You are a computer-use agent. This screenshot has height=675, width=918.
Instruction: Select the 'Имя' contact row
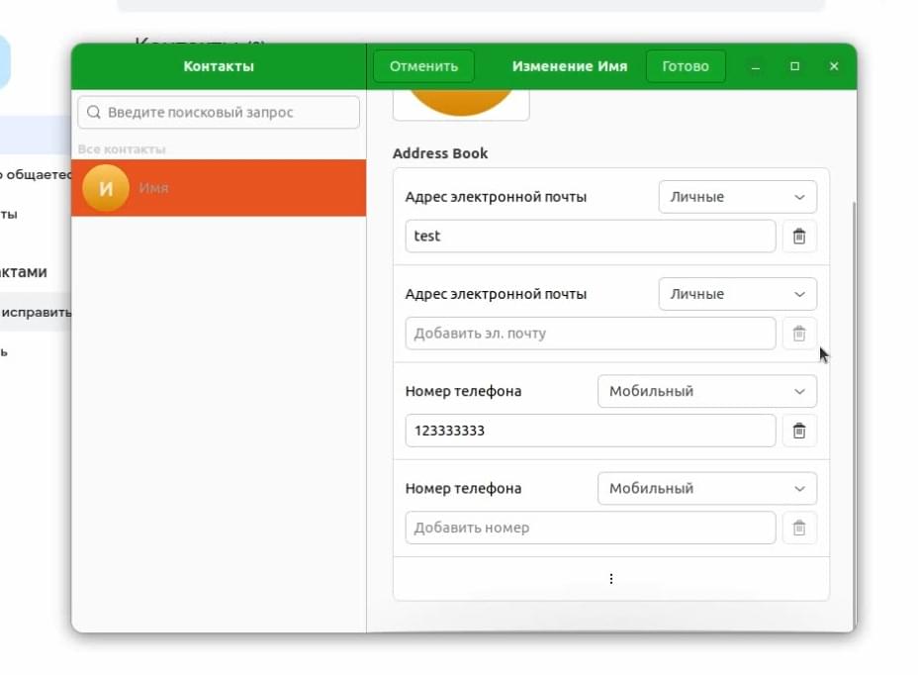pos(219,188)
